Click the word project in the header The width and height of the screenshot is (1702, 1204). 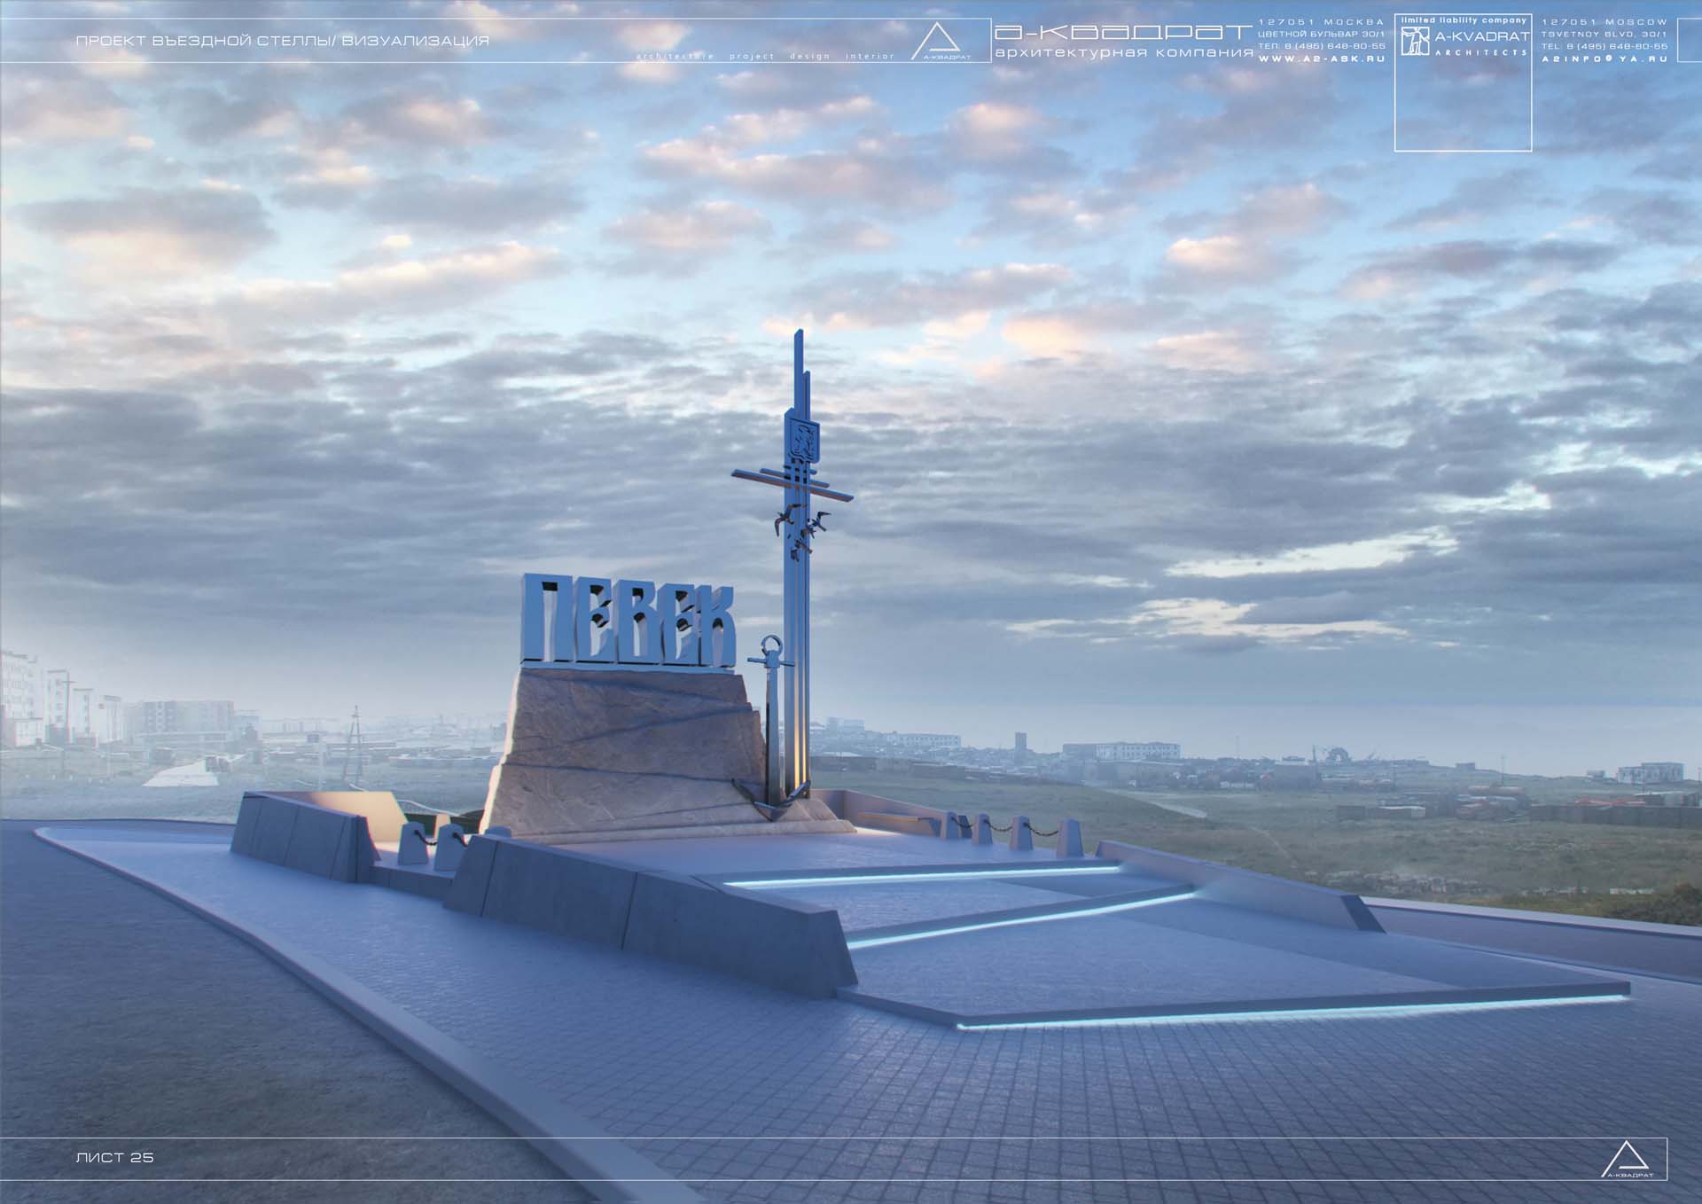click(x=752, y=56)
